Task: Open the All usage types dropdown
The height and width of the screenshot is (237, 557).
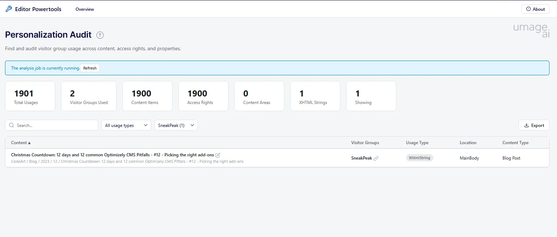Action: [x=126, y=125]
